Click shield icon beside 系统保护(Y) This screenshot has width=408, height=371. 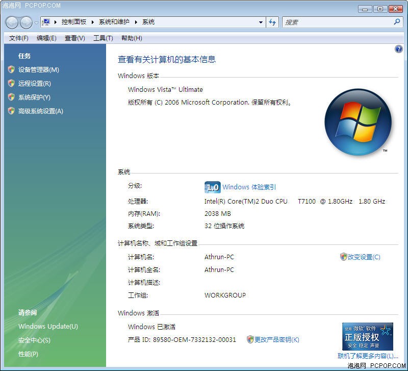[x=11, y=97]
